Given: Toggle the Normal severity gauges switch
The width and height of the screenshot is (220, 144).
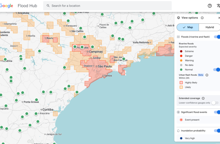Looking at the screenshot, I should pos(216,69).
